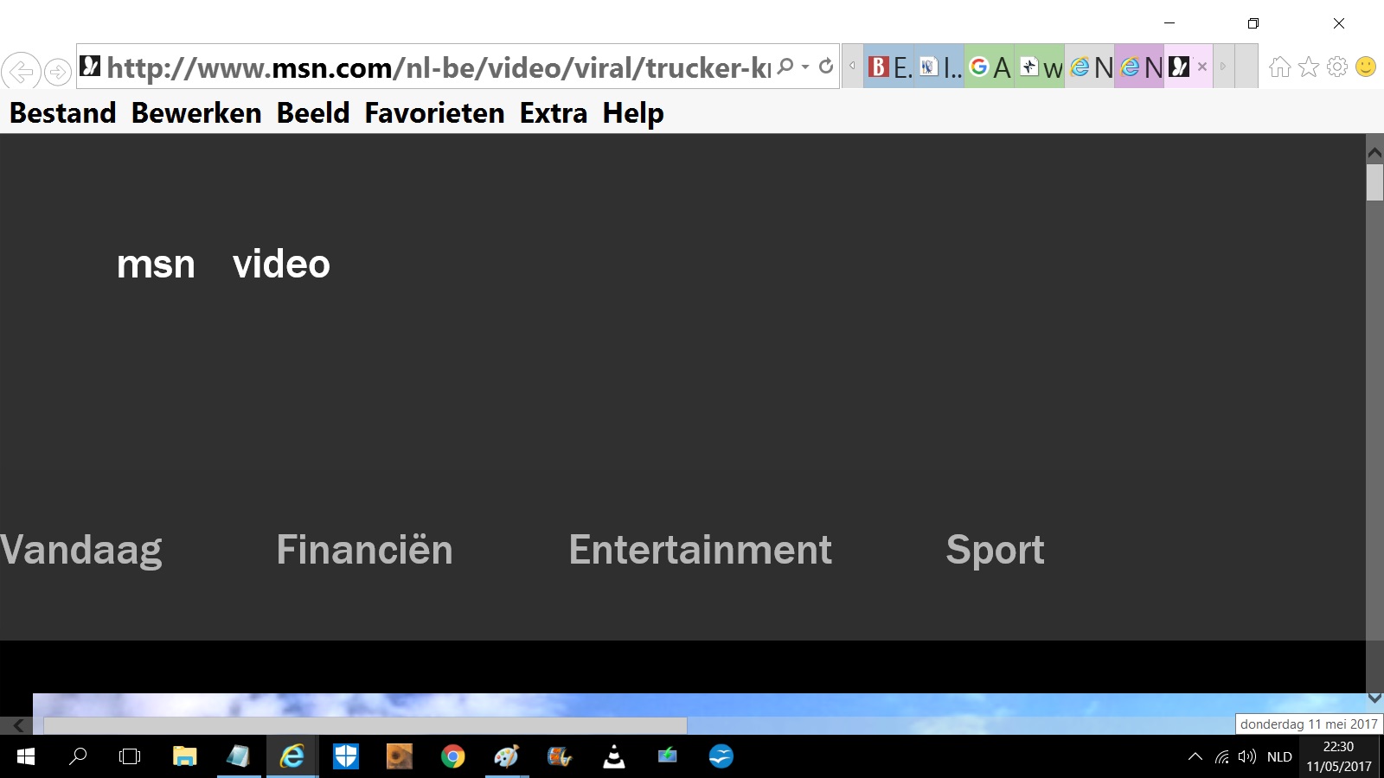Show hidden system tray icons

[x=1195, y=757]
